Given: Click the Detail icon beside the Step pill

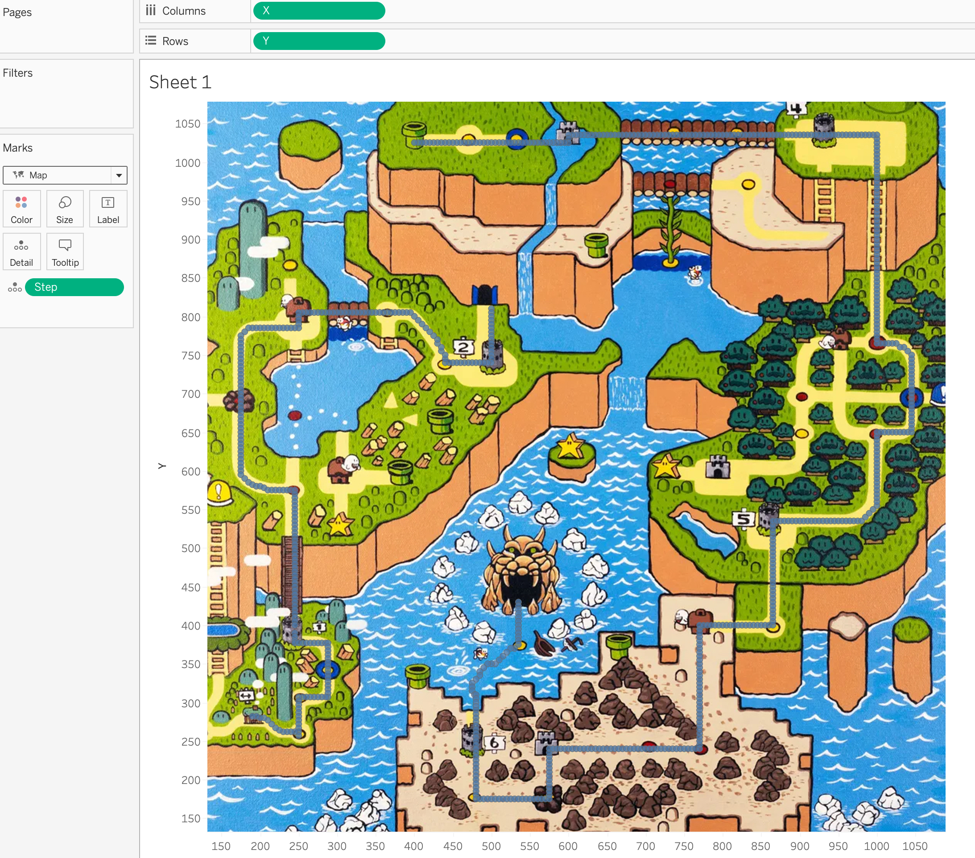Looking at the screenshot, I should 14,287.
